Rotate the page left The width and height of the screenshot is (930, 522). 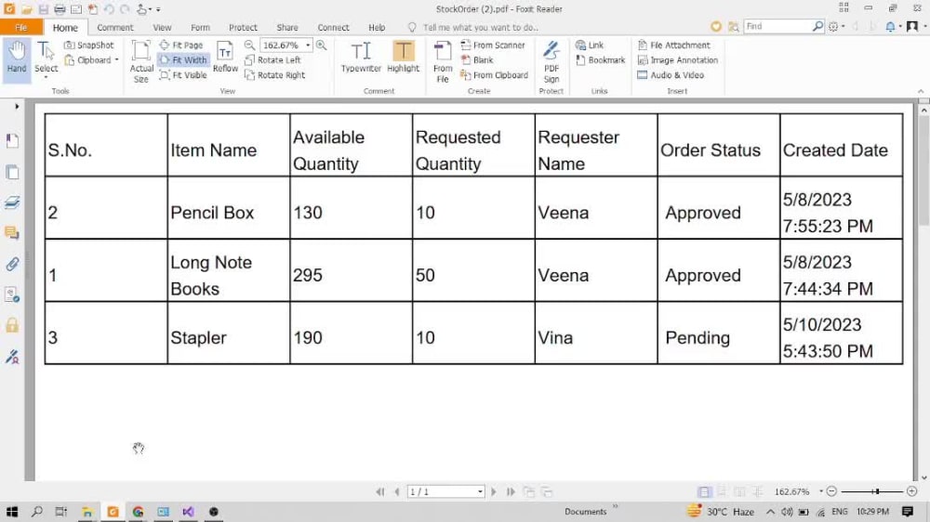pyautogui.click(x=272, y=59)
